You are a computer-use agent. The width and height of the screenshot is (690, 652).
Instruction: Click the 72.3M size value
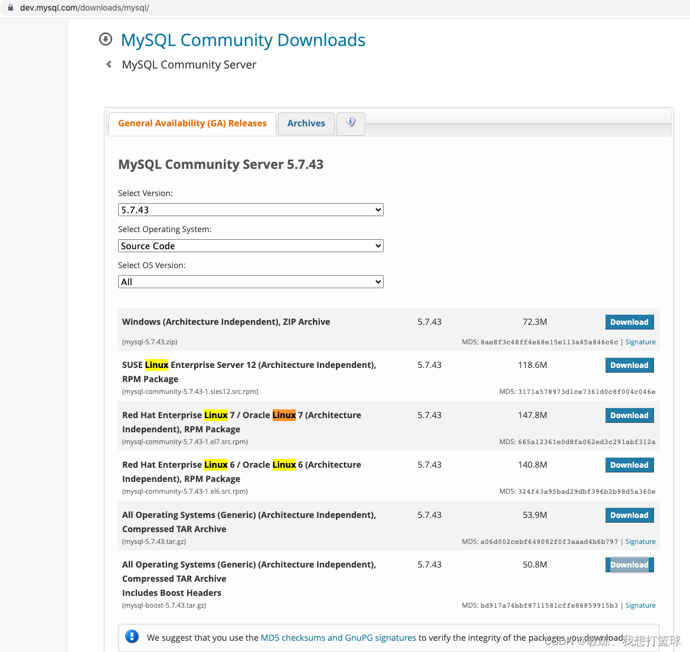click(535, 322)
